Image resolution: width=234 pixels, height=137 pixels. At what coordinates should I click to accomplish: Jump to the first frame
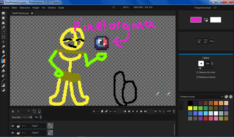[x=125, y=111]
